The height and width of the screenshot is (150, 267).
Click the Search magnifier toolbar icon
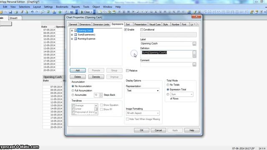(43, 12)
